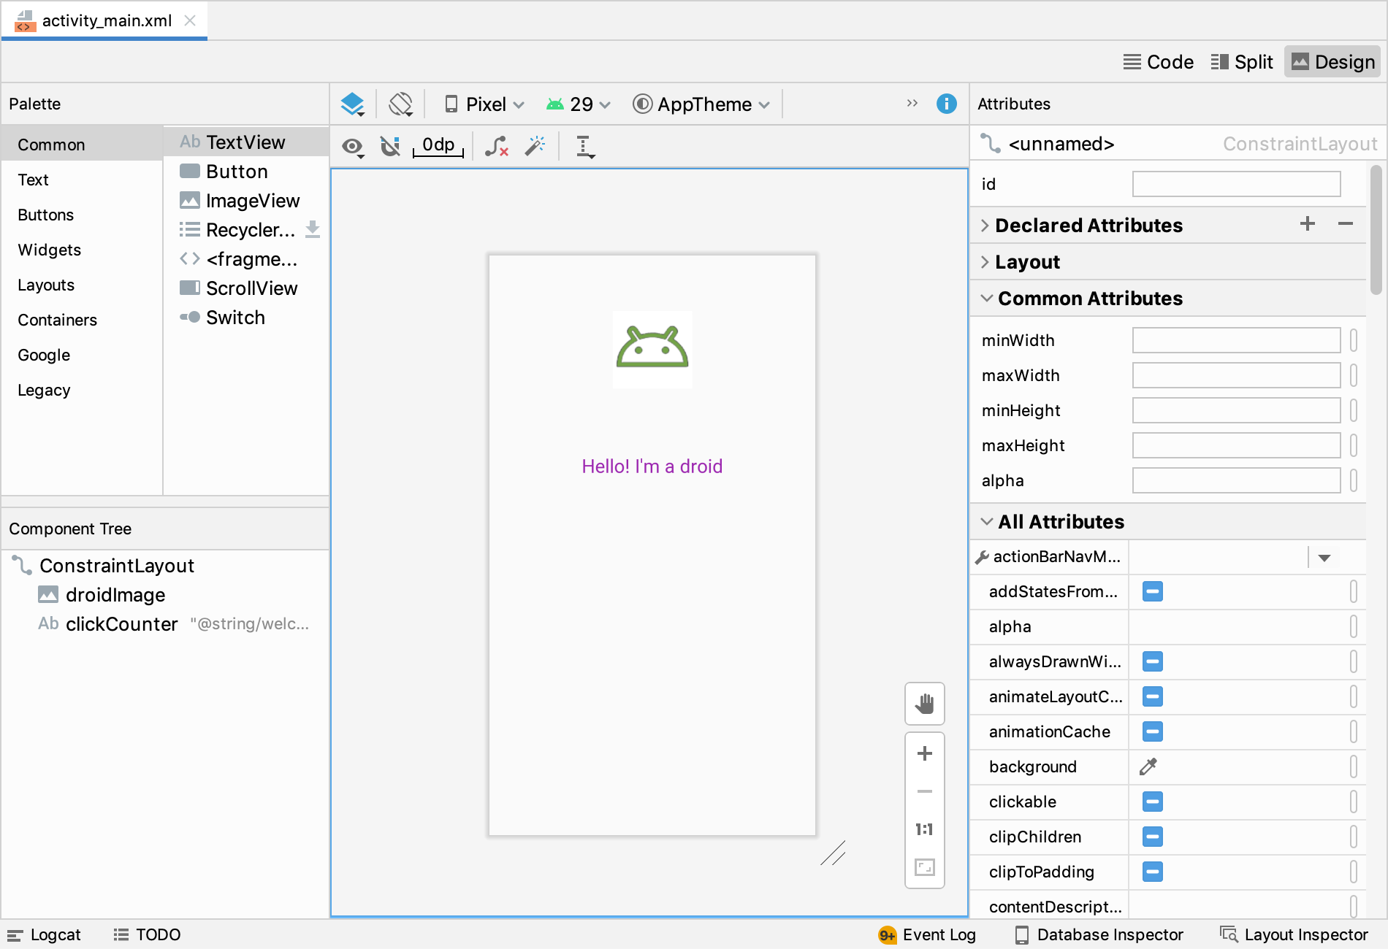Viewport: 1388px width, 949px height.
Task: Open the Pixel device dropdown
Action: 484,104
